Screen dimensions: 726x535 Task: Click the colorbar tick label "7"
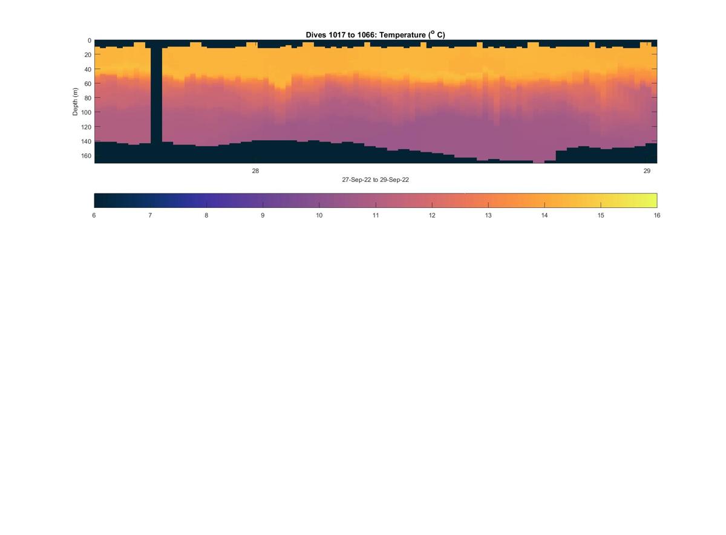pos(150,215)
